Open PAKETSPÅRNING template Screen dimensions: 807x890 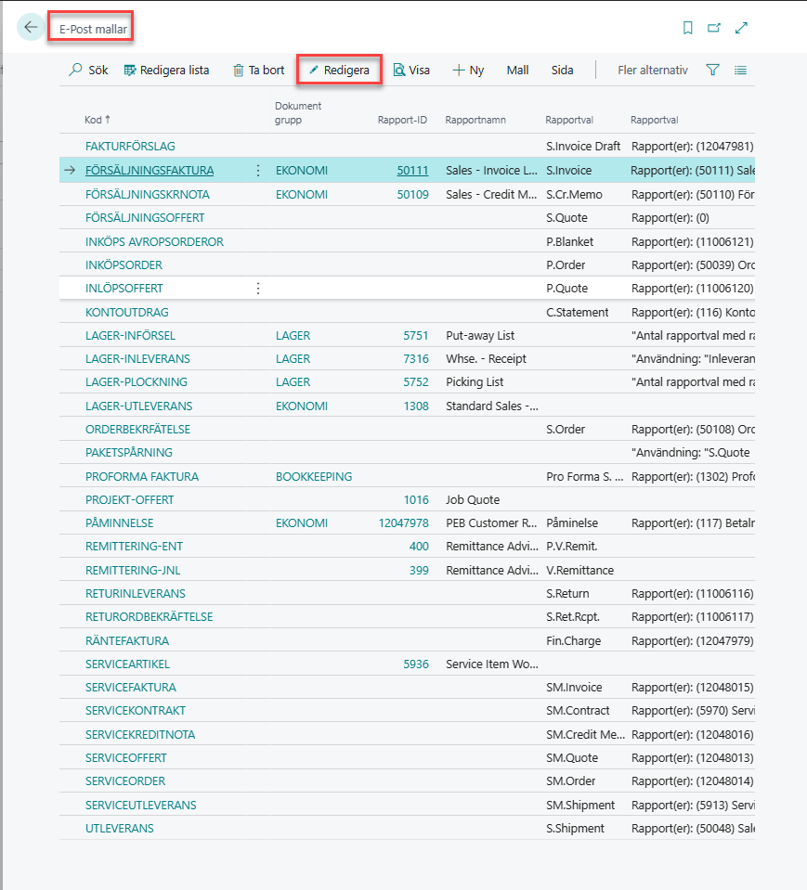(x=129, y=452)
